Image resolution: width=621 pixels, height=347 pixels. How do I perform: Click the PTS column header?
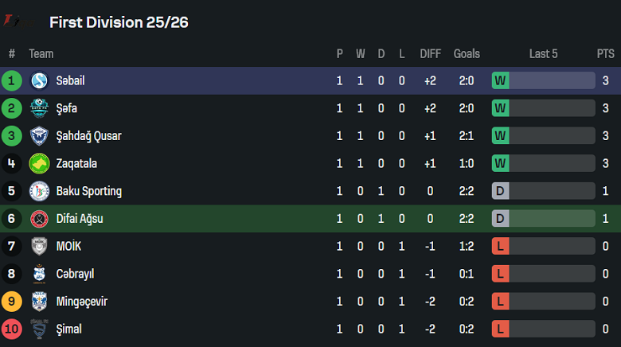pos(605,53)
